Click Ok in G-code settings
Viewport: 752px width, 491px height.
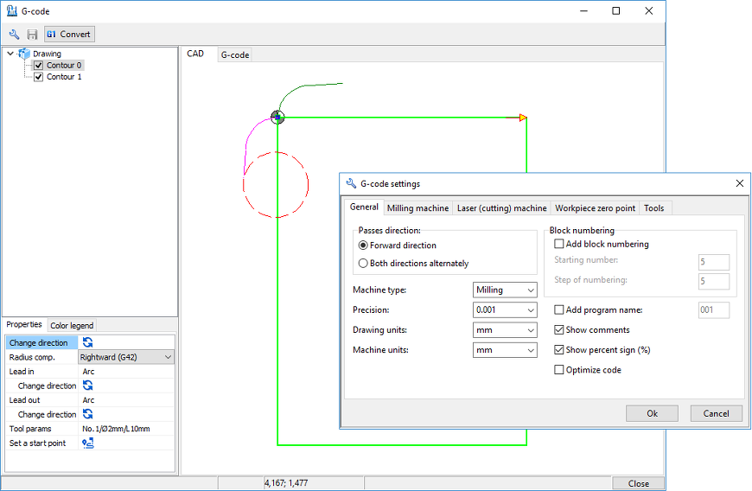[x=652, y=413]
